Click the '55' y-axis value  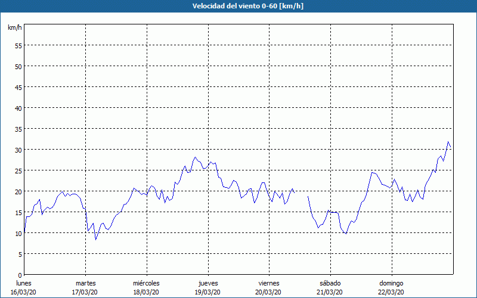[18, 46]
